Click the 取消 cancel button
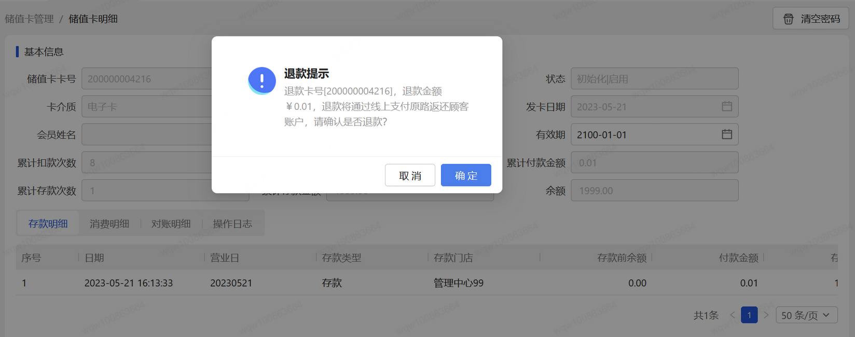 click(410, 175)
